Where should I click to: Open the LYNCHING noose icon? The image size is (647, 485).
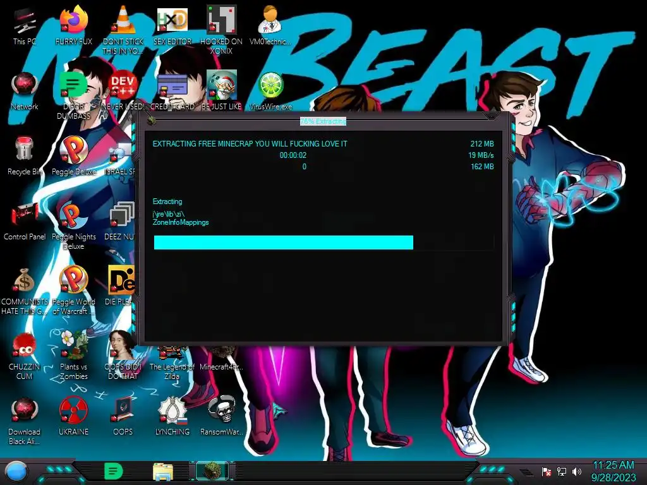tap(172, 417)
